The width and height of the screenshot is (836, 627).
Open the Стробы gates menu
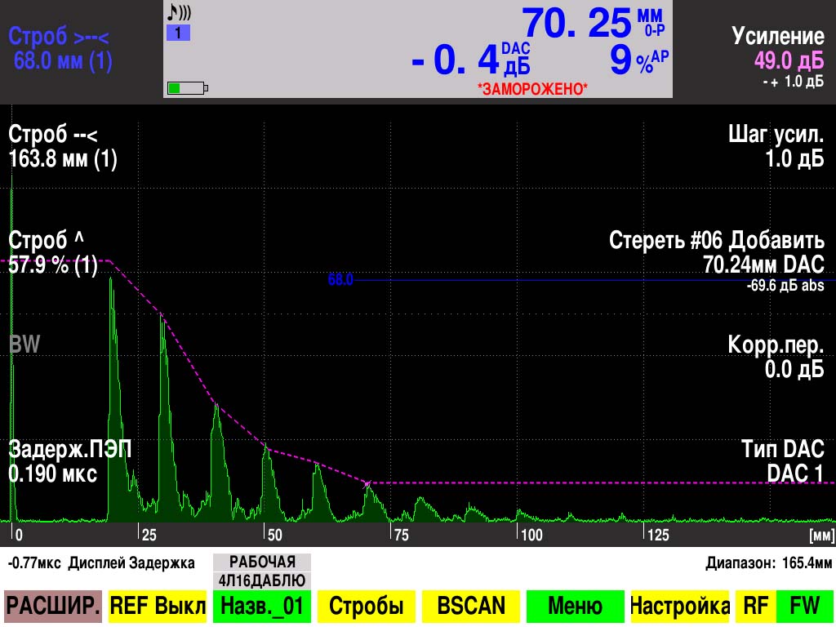[366, 606]
